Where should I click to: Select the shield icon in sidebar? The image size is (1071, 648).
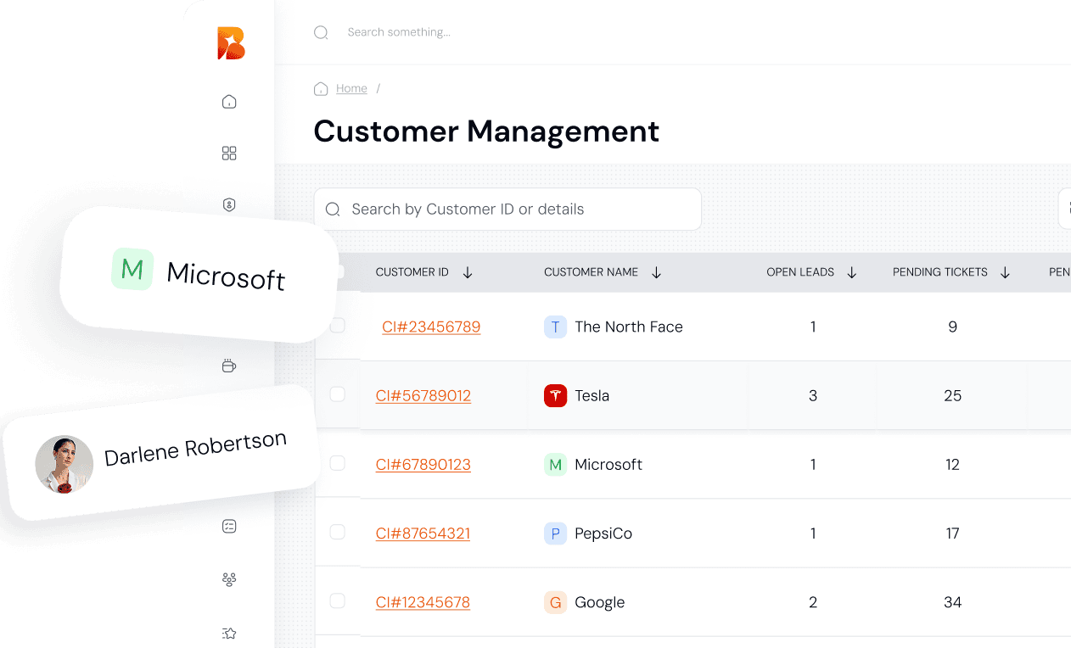229,204
